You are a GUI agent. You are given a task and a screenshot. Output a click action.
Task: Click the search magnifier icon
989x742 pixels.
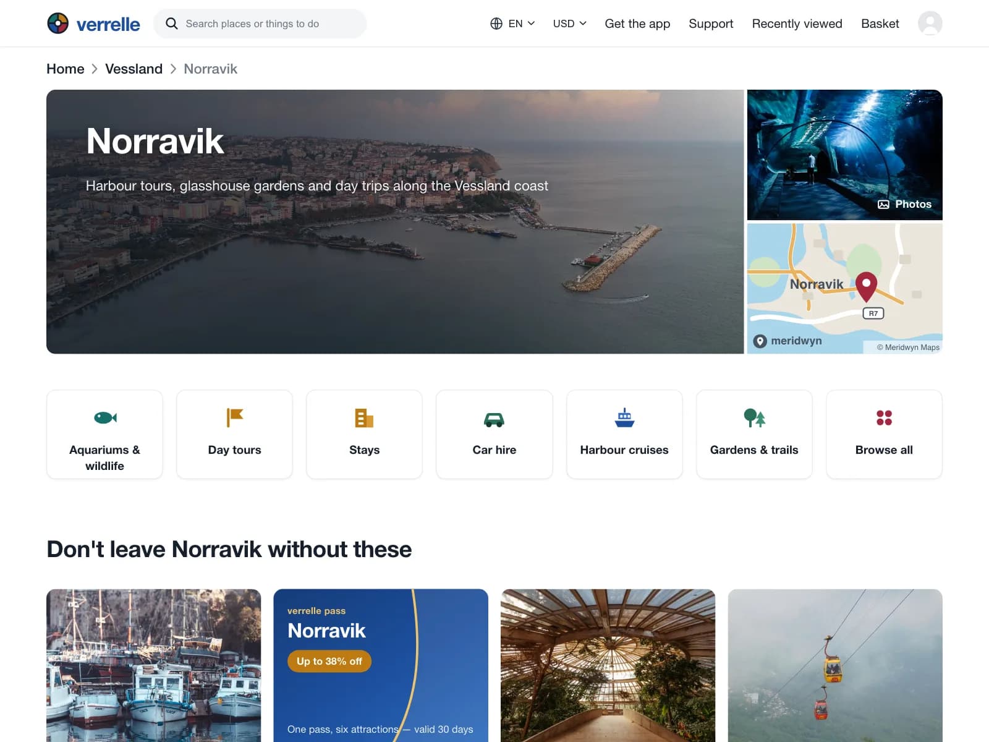[172, 23]
